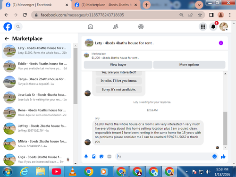
Task: Open the Facebook logo home link
Action: 8,26
